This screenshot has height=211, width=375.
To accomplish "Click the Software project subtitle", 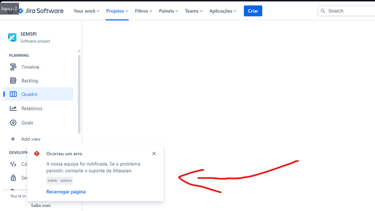I will click(35, 41).
